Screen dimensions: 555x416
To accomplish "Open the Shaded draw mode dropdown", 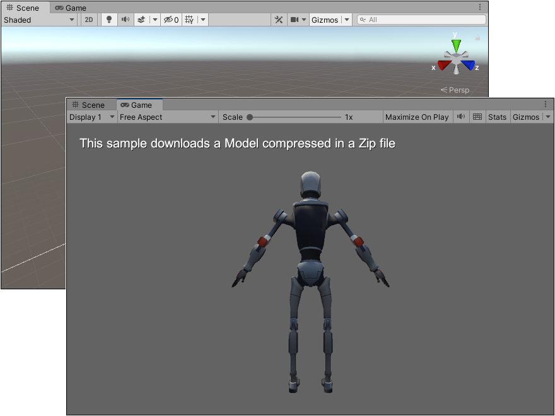I will pyautogui.click(x=39, y=20).
